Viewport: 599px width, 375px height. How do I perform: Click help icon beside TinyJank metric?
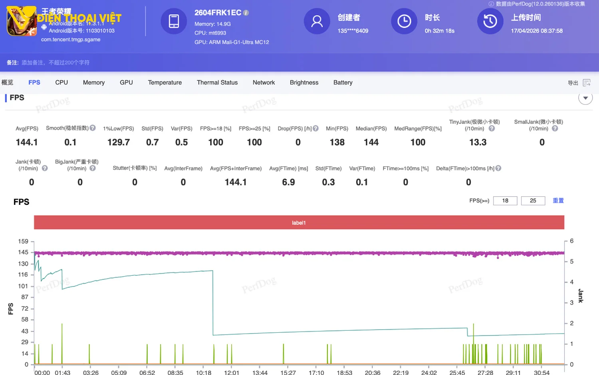[492, 128]
